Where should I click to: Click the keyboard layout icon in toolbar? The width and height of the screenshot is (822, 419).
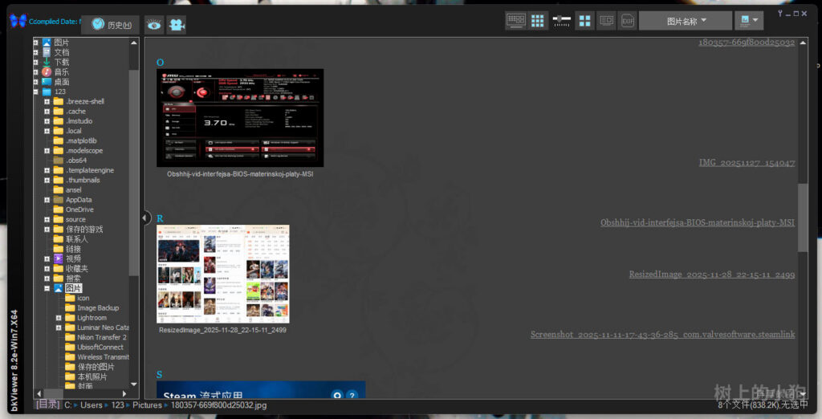pyautogui.click(x=515, y=21)
